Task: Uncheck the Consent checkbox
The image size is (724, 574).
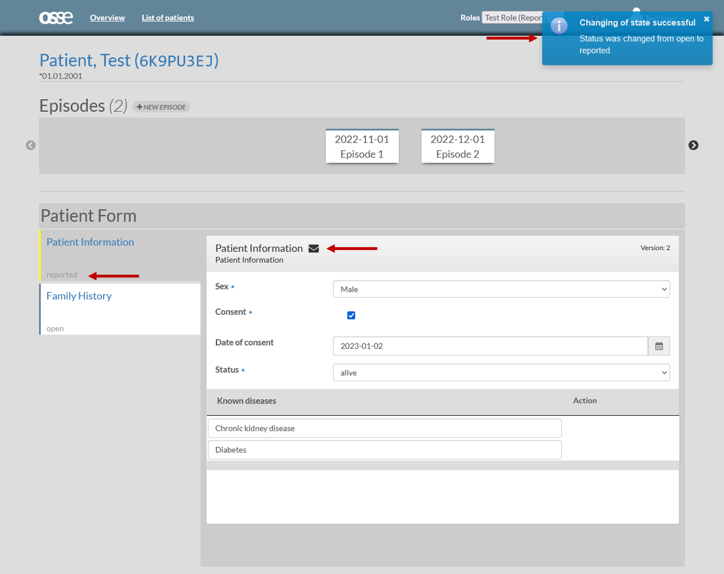Action: point(351,315)
